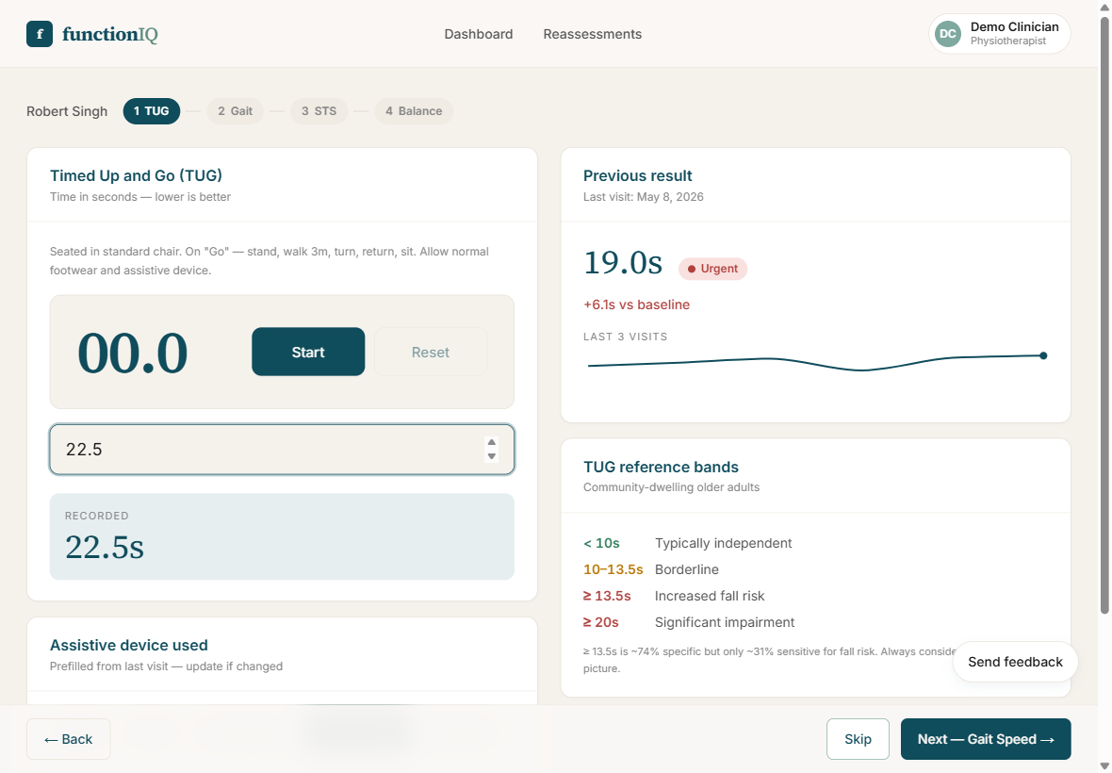Go Back to previous step

[x=68, y=739]
